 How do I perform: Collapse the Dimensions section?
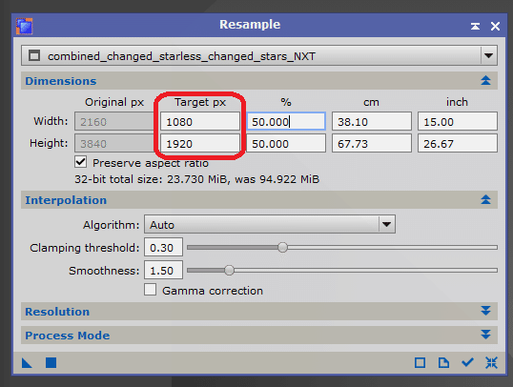tap(486, 80)
